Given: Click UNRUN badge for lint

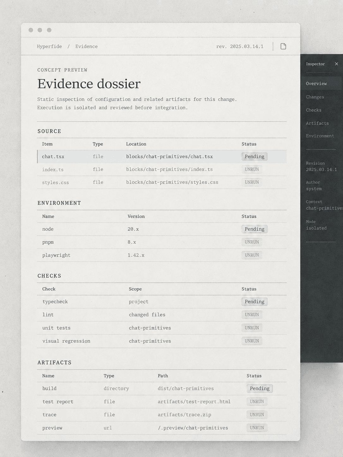Looking at the screenshot, I should pos(252,315).
